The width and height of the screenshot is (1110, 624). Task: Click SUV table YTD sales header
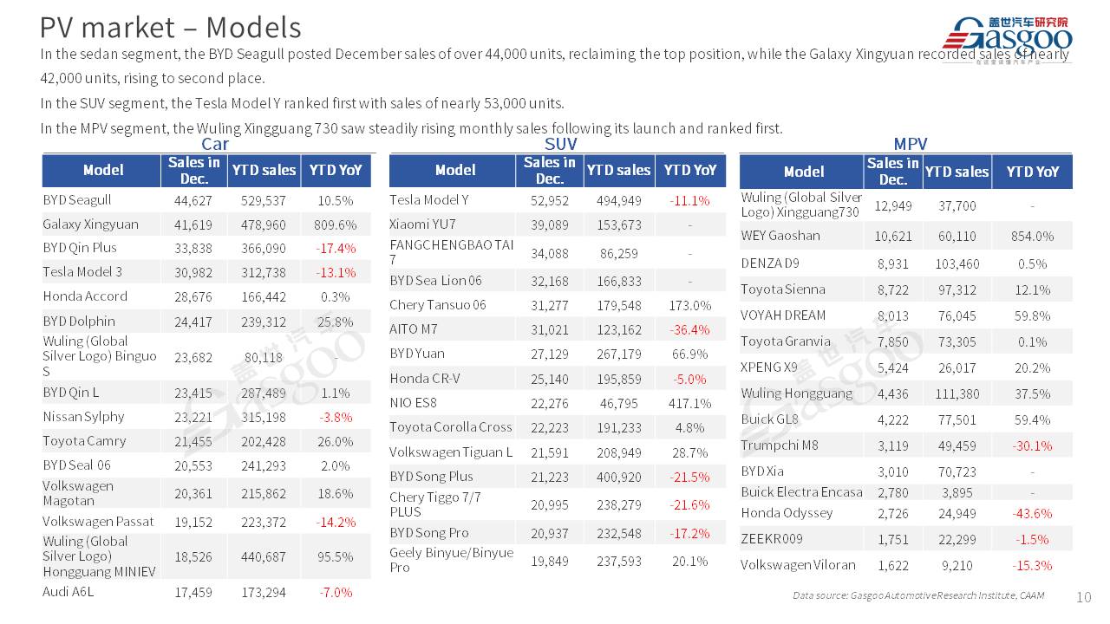tap(618, 170)
